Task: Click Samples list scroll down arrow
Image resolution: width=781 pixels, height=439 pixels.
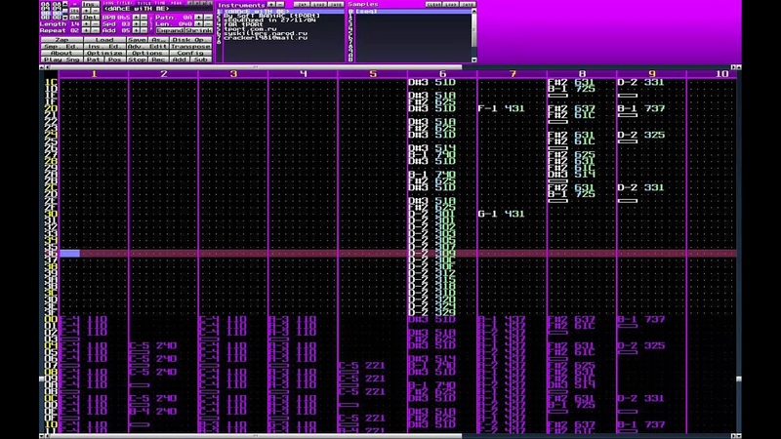Action: (x=474, y=60)
